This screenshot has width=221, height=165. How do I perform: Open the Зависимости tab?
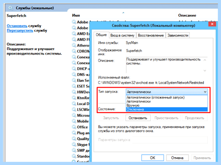(x=178, y=35)
